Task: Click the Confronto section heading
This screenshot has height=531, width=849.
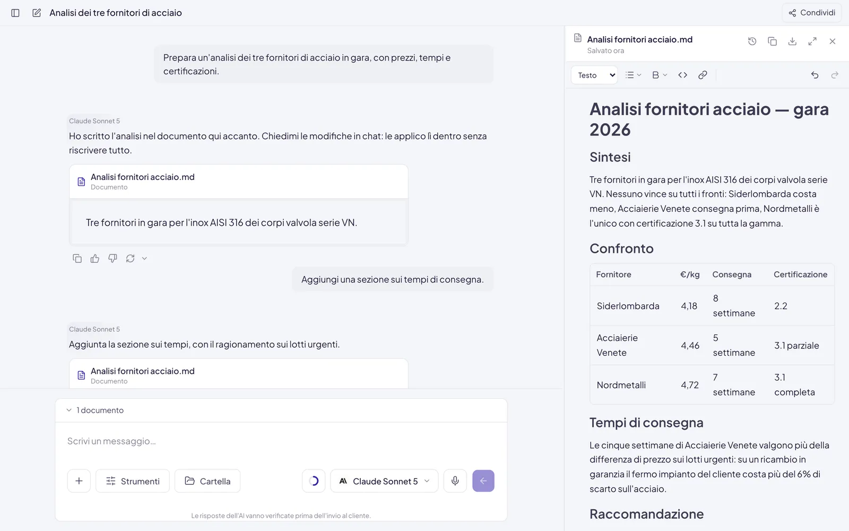Action: pos(621,249)
